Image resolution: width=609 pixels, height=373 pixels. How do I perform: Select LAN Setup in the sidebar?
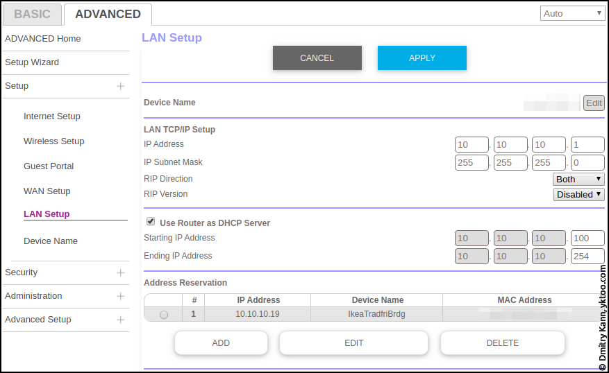point(47,214)
